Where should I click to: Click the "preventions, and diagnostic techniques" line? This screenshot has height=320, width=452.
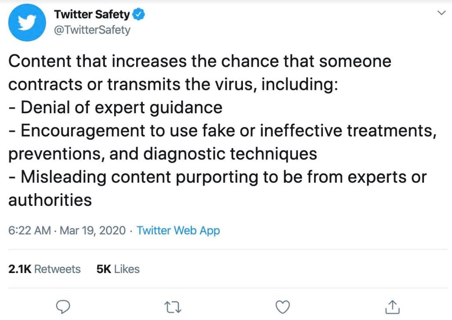pyautogui.click(x=163, y=154)
